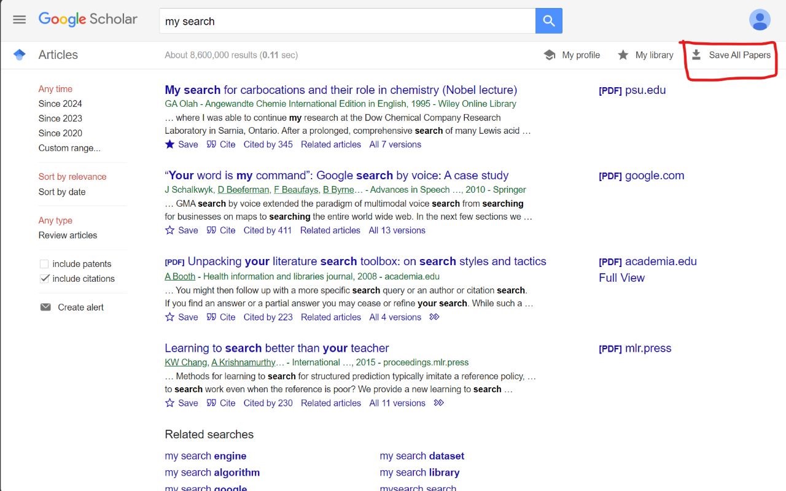Viewport: 786px width, 491px height.
Task: Click the star on Unpacking literature search result
Action: click(170, 317)
